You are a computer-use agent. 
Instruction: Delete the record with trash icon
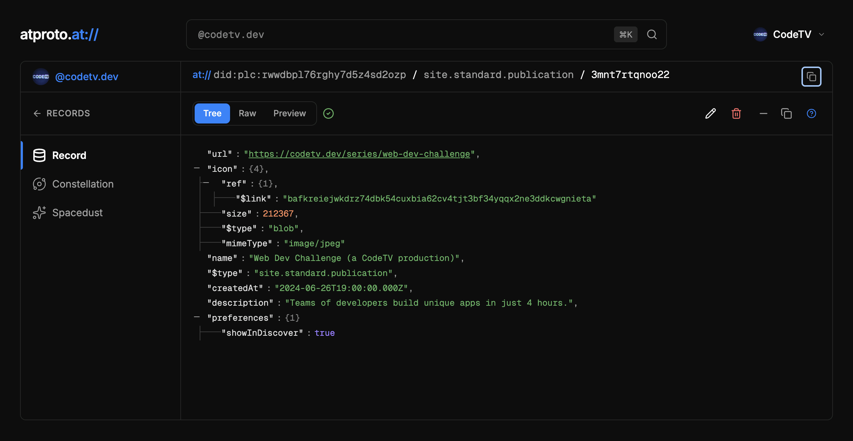tap(736, 113)
